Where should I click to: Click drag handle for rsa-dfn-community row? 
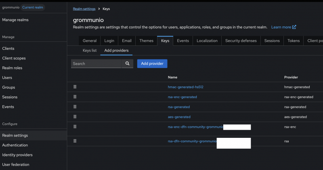(x=75, y=141)
